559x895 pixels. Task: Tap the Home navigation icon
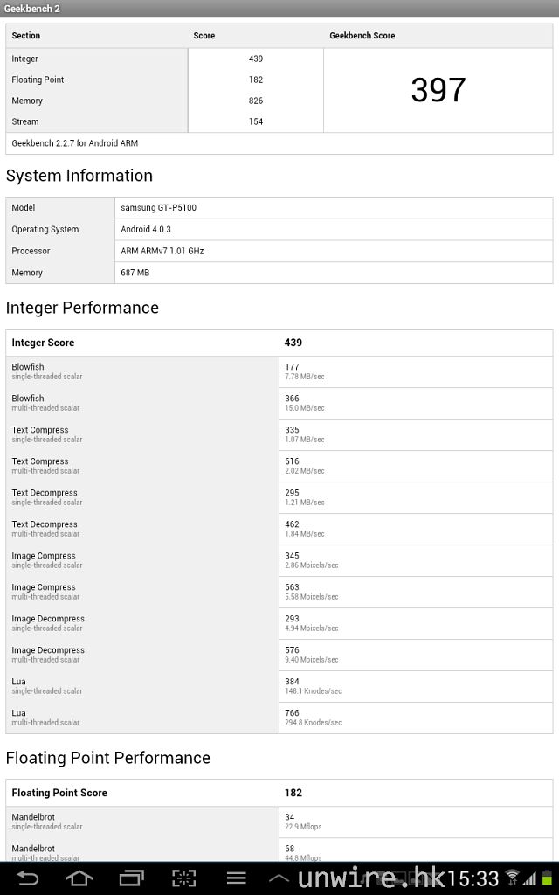click(79, 878)
